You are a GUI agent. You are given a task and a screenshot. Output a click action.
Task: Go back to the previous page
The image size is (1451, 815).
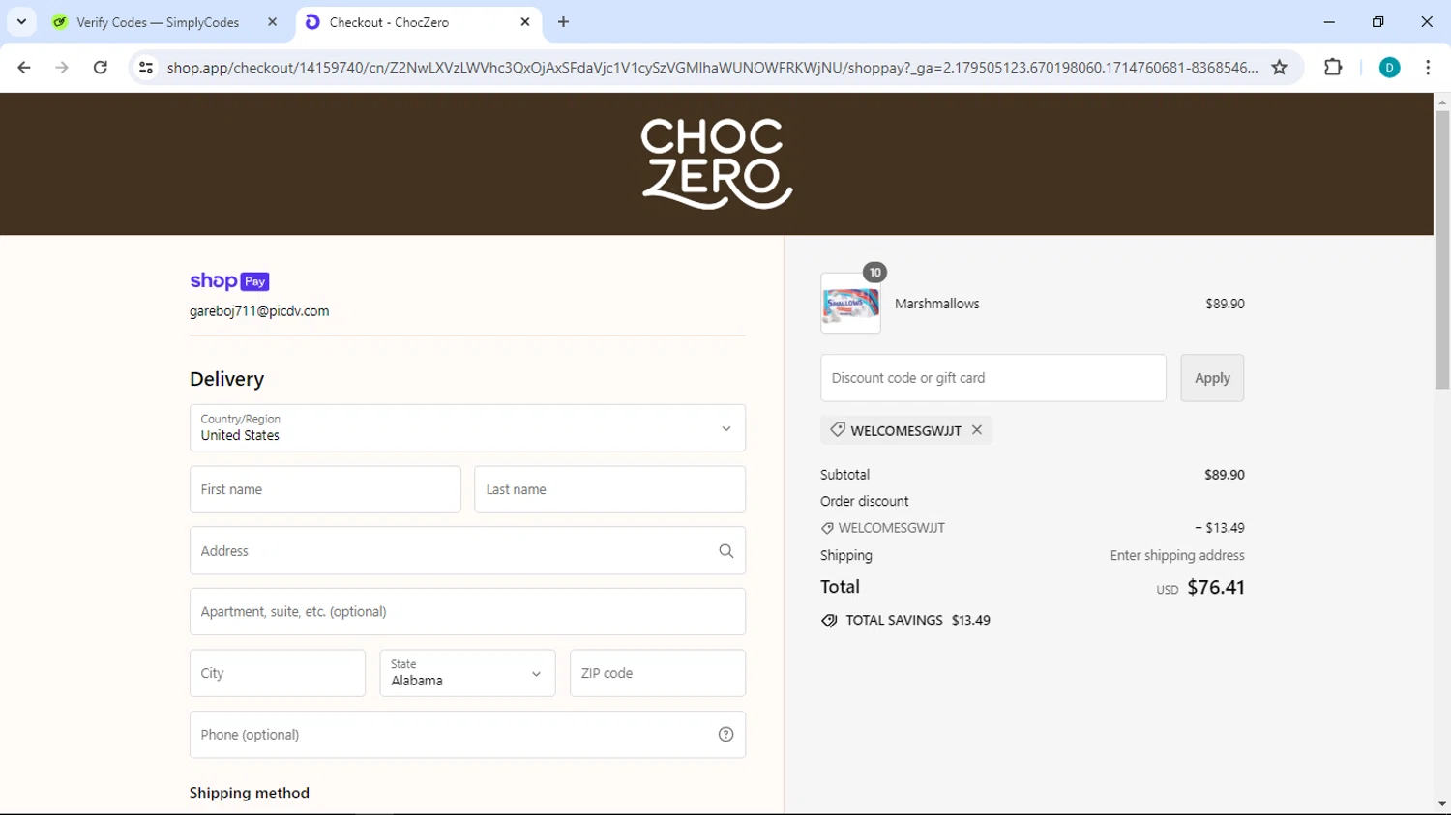click(24, 68)
